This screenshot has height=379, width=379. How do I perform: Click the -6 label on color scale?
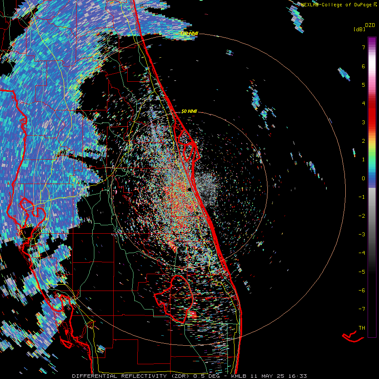tap(362, 291)
